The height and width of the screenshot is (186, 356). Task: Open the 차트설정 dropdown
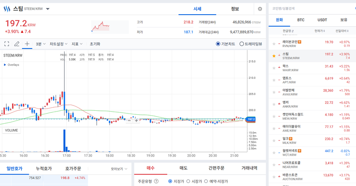point(58,44)
